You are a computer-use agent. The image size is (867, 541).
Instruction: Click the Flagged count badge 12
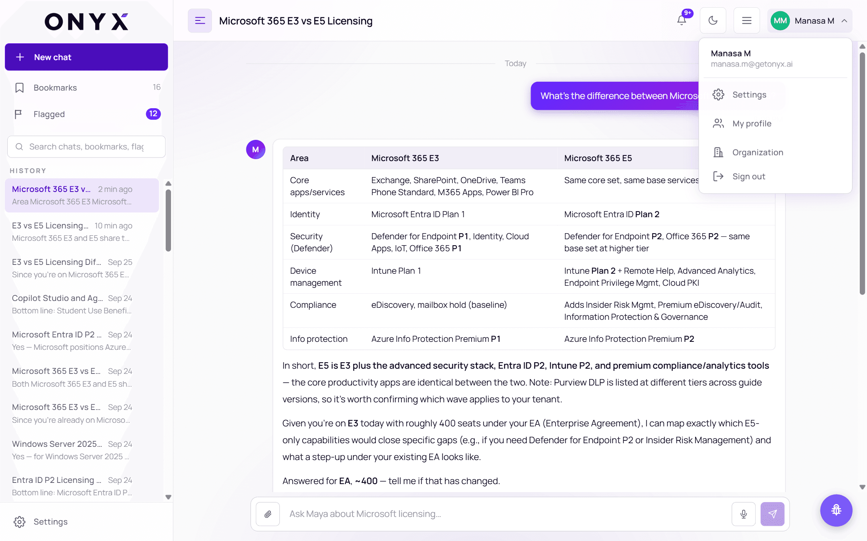153,114
